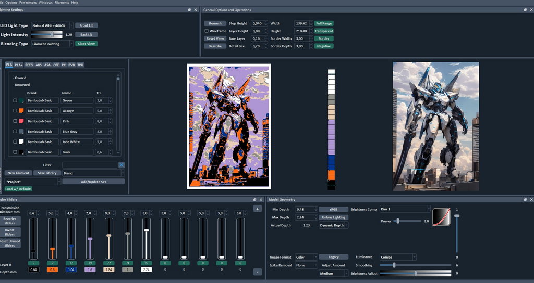
Task: Check the Green filament checkbox
Action: point(15,100)
